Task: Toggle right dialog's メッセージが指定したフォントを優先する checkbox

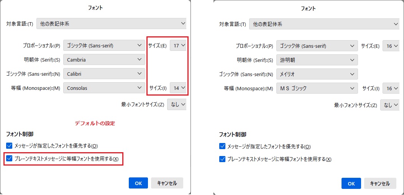Action: click(x=222, y=146)
